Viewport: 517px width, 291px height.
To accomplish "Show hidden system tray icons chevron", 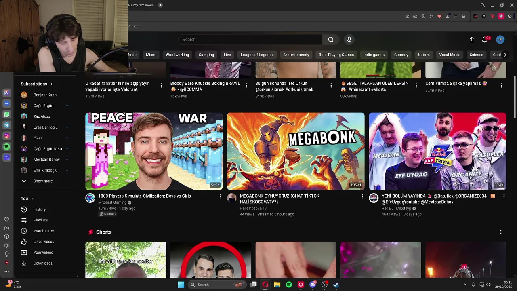I will point(464,285).
